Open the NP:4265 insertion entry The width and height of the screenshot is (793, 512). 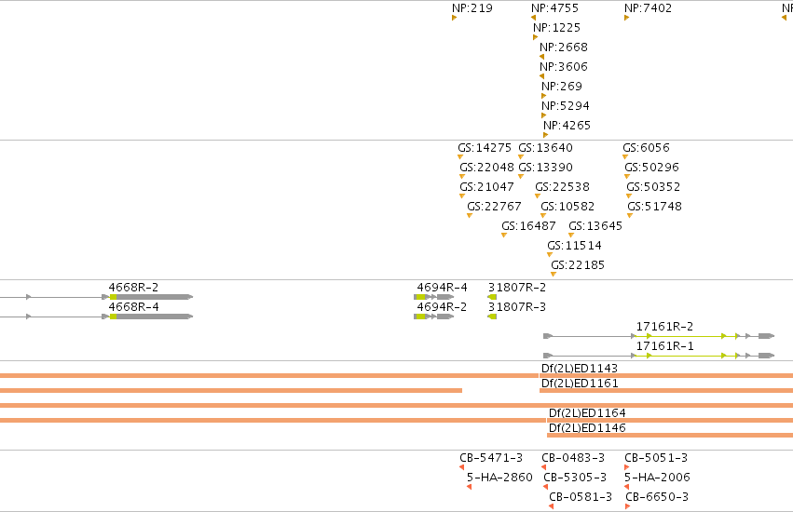567,126
